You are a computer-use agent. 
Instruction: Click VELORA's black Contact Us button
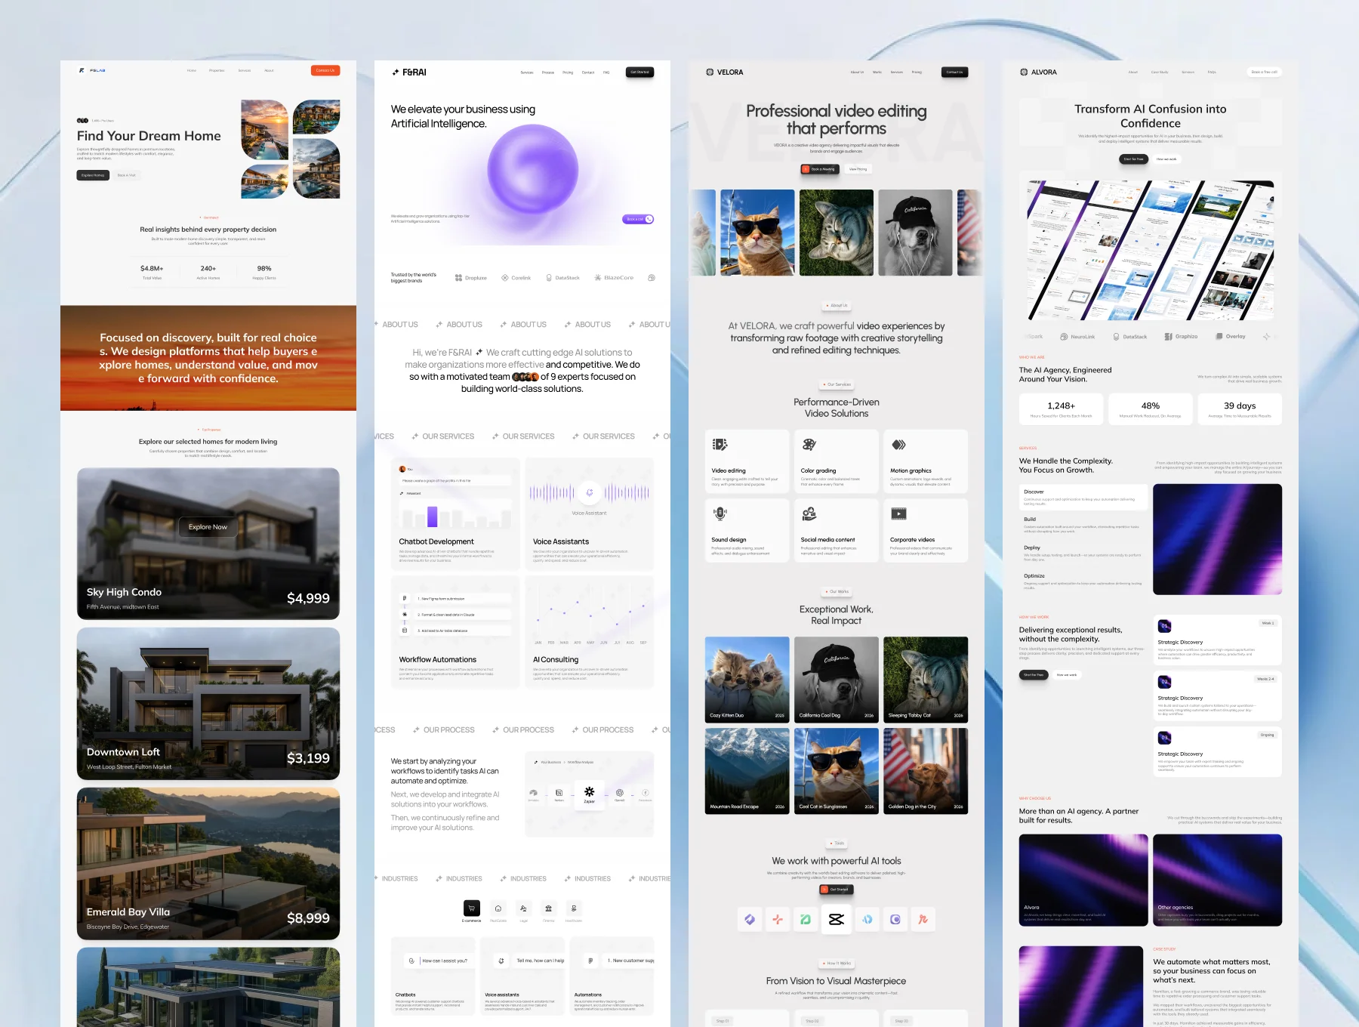[x=954, y=72]
